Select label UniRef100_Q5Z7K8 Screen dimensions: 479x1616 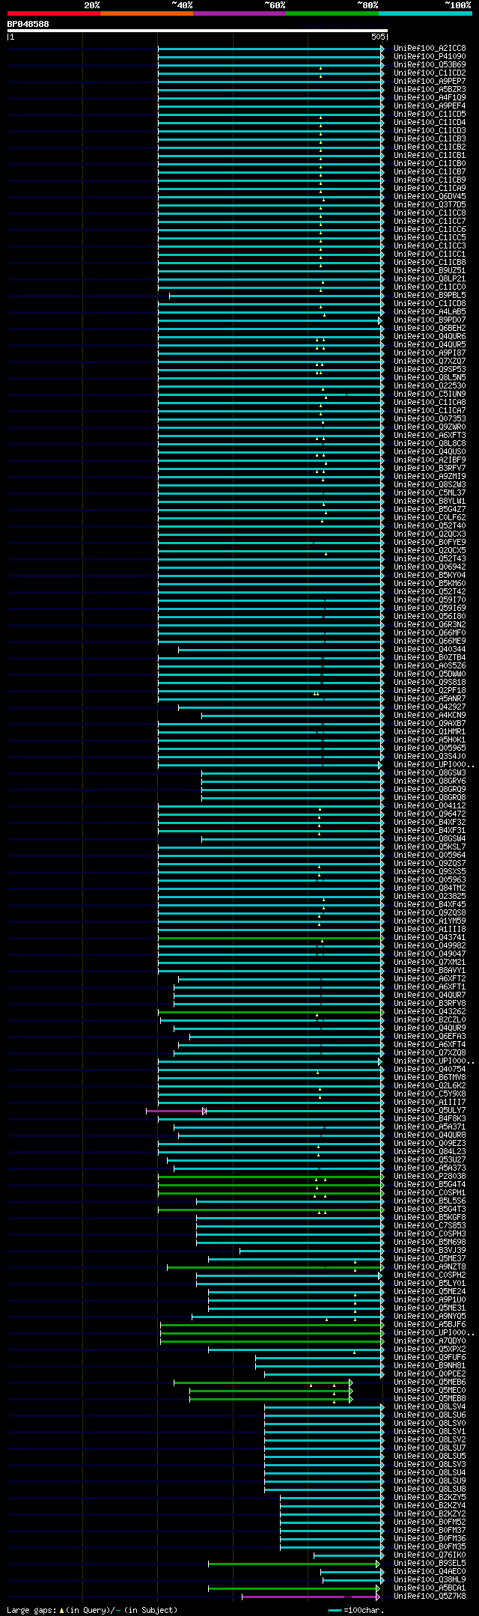point(430,1596)
